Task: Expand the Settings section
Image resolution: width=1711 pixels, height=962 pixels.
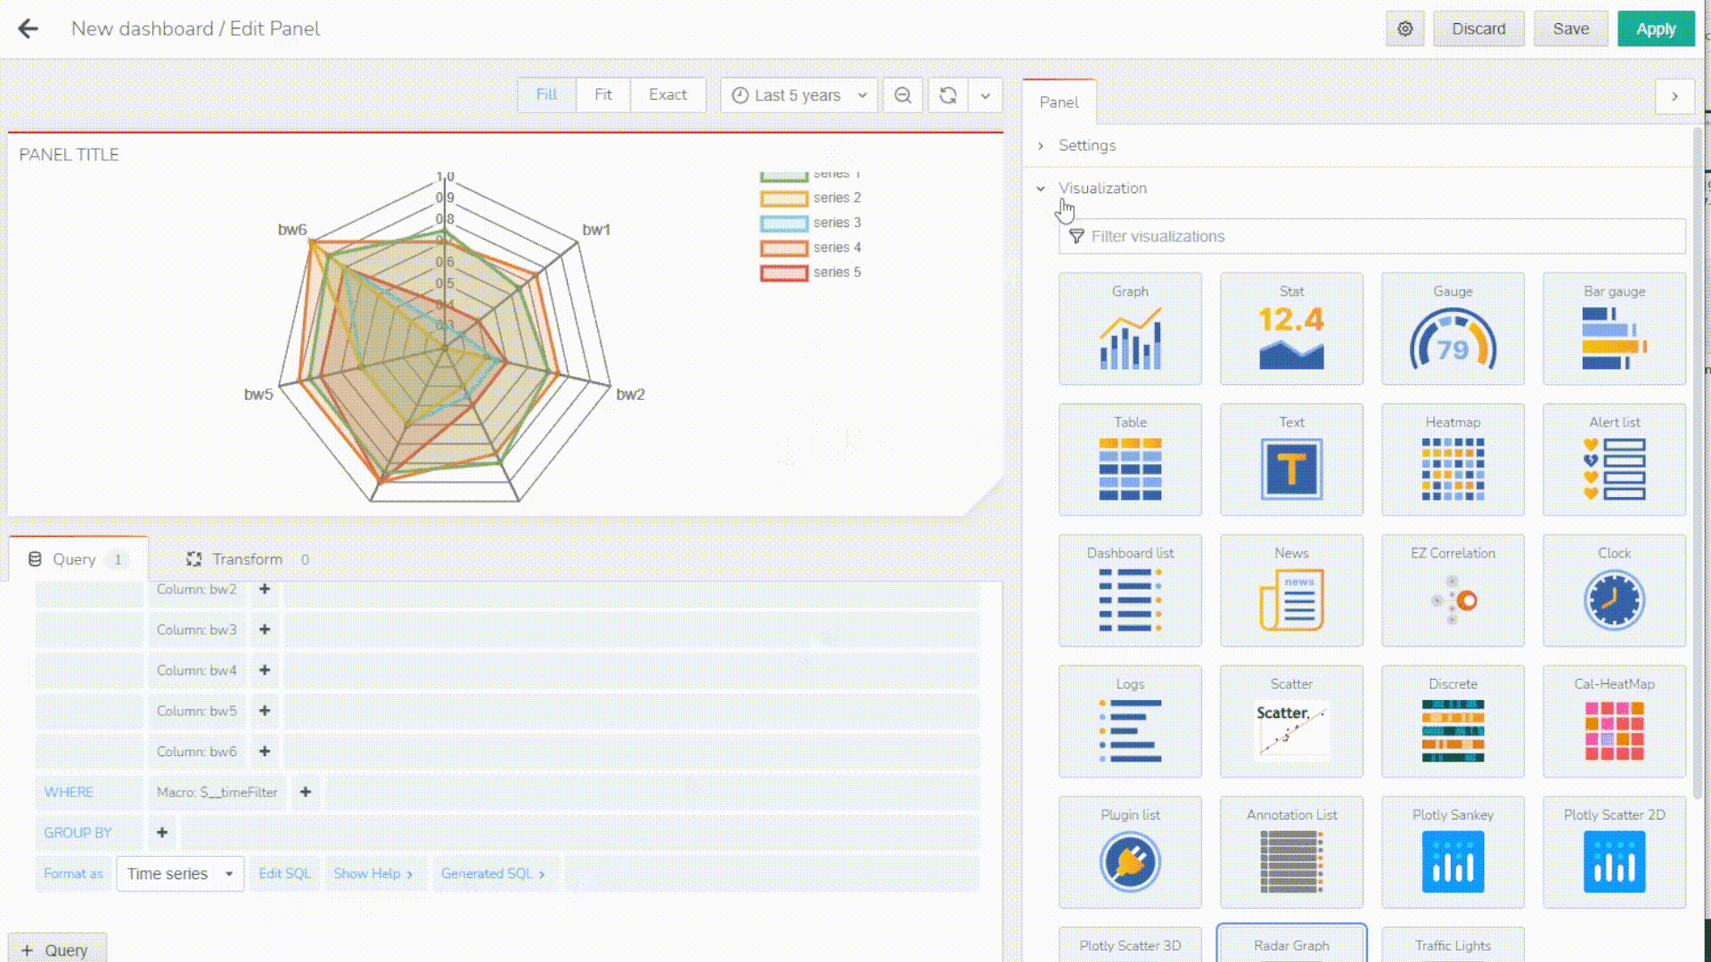Action: click(x=1085, y=144)
